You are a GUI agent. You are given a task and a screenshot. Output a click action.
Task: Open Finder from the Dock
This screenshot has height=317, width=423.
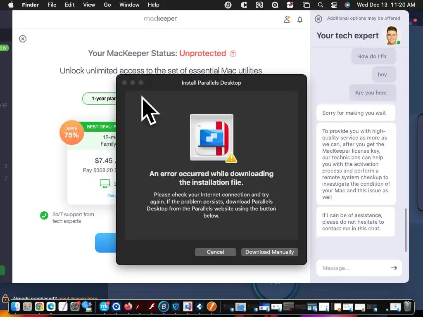click(16, 307)
